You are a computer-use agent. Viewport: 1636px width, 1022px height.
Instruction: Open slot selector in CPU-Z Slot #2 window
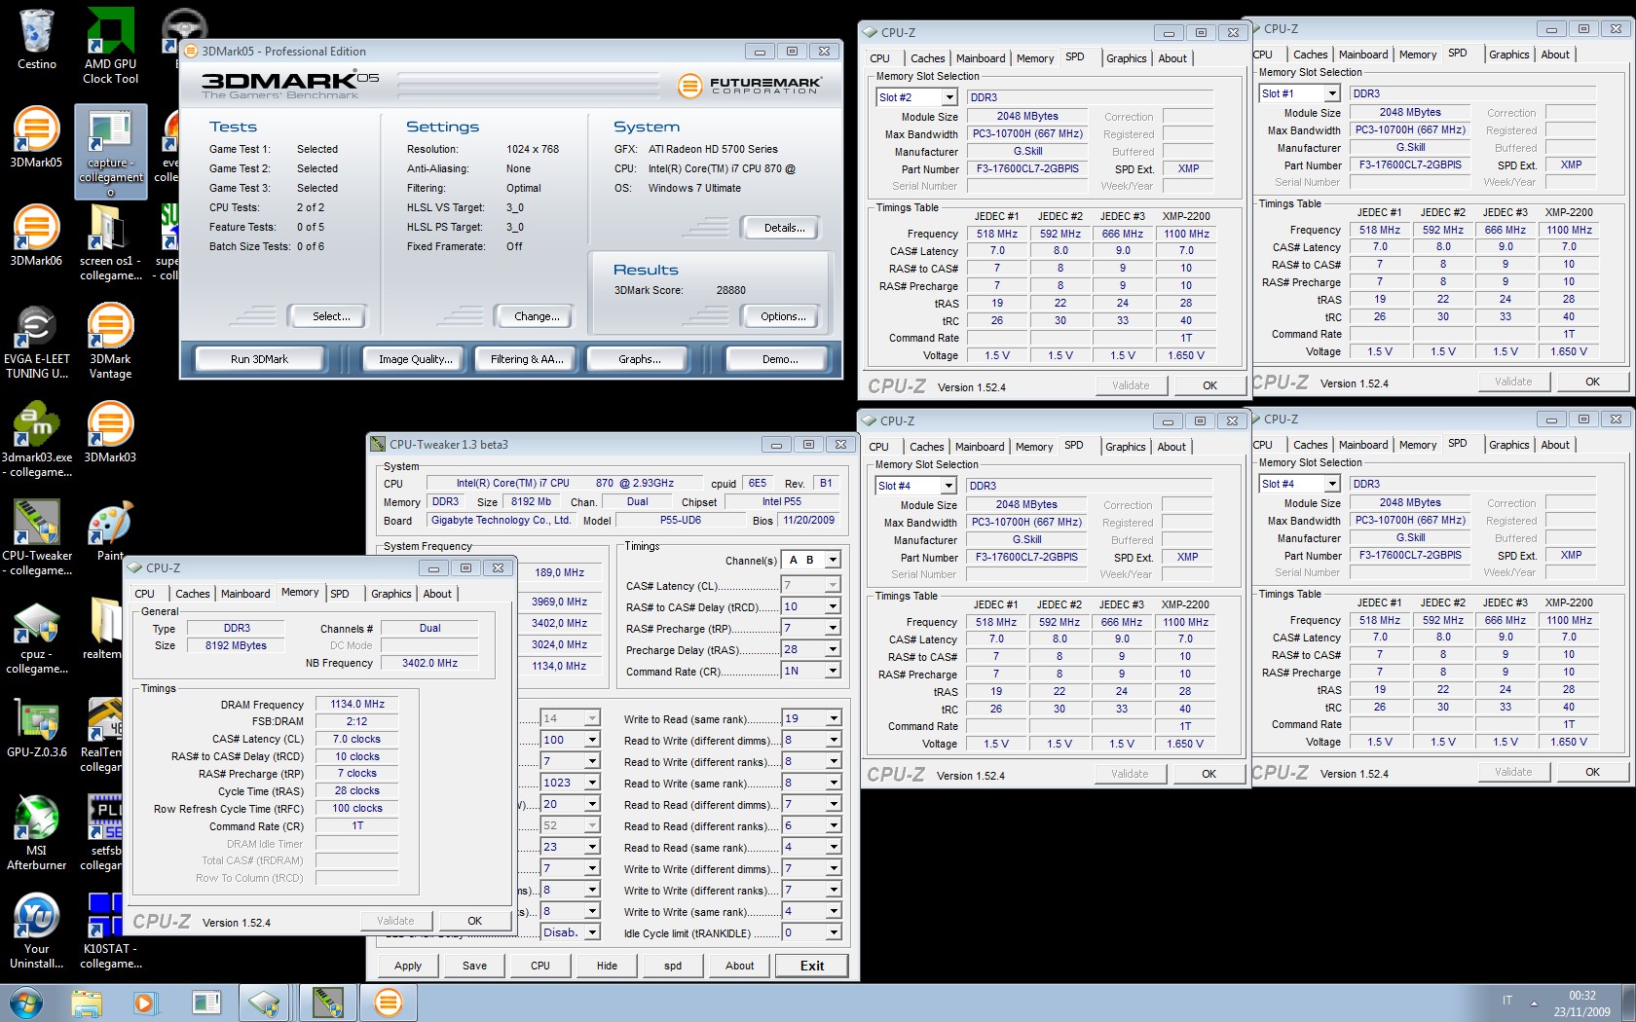pos(949,97)
